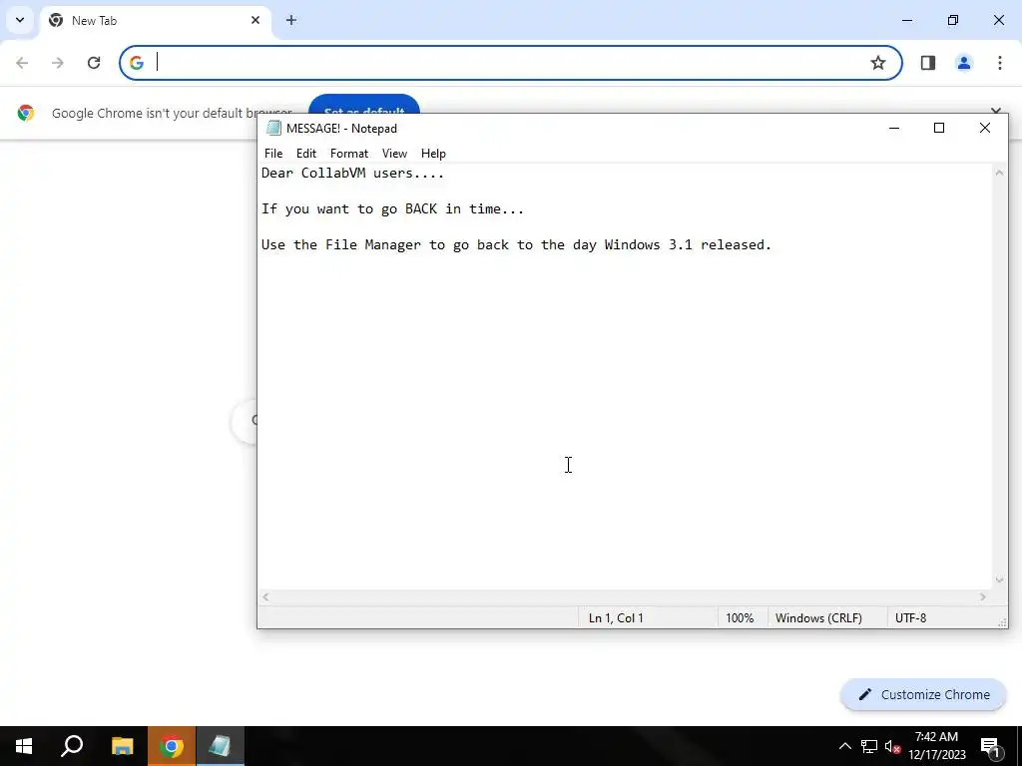Switch to Notepad via taskbar icon
The width and height of the screenshot is (1022, 766).
221,746
